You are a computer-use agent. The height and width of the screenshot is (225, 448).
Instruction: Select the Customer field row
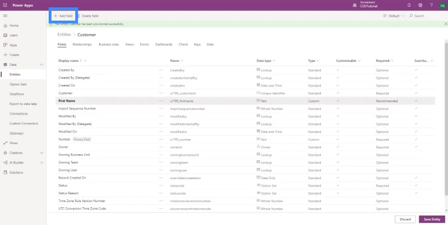[x=245, y=93]
